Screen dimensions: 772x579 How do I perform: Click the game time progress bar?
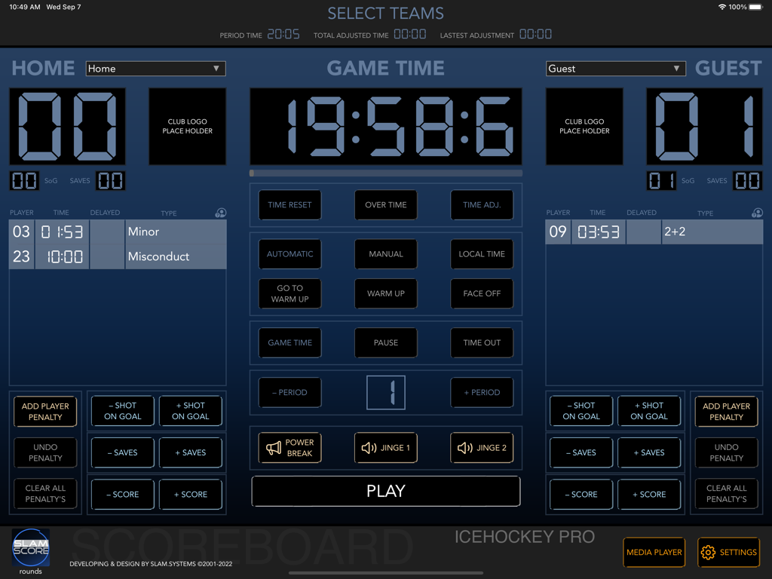click(x=385, y=173)
